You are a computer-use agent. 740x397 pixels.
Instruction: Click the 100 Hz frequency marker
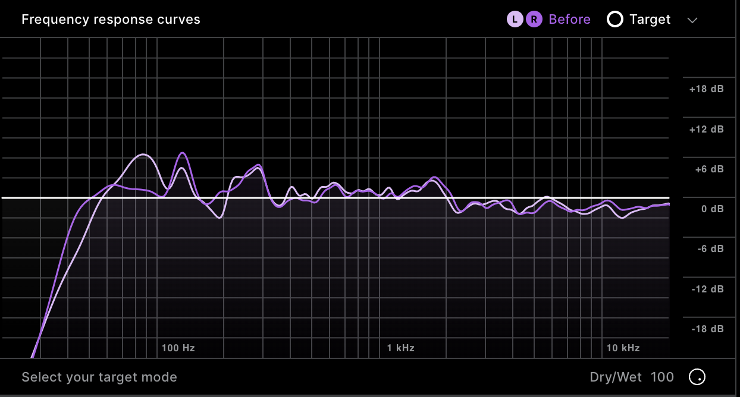(x=178, y=348)
